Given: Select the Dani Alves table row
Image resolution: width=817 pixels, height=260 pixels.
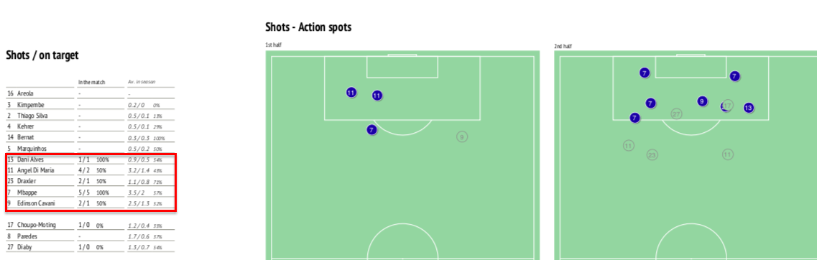Looking at the screenshot, I should pyautogui.click(x=90, y=159).
